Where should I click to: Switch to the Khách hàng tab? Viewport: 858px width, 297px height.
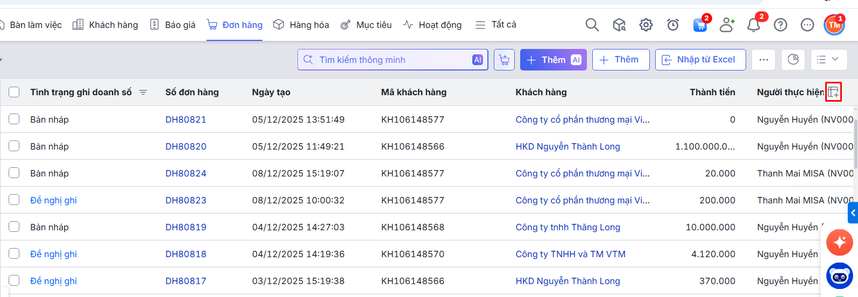click(105, 25)
